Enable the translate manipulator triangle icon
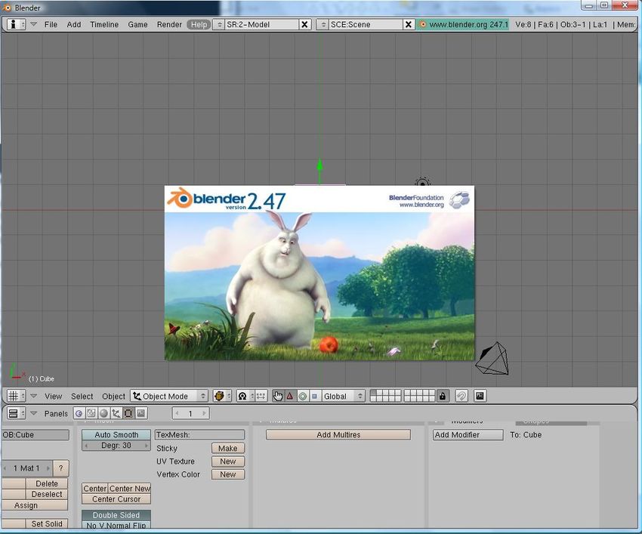This screenshot has height=534, width=642. click(x=290, y=396)
